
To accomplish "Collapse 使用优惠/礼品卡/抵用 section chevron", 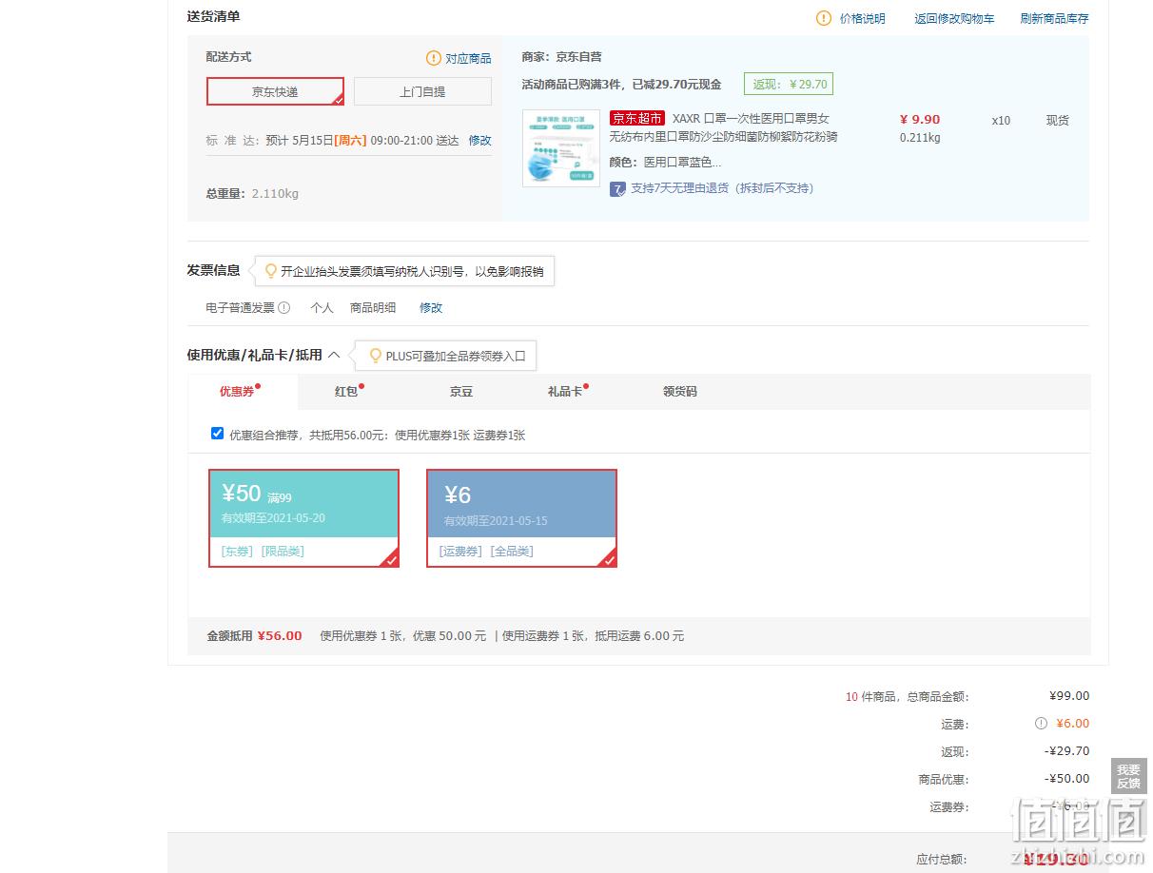I will (334, 355).
